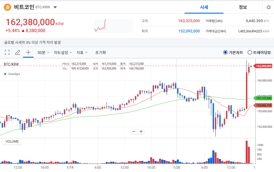Open settings via the gear icon
Image resolution: width=274 pixels, height=172 pixels.
coord(268,7)
